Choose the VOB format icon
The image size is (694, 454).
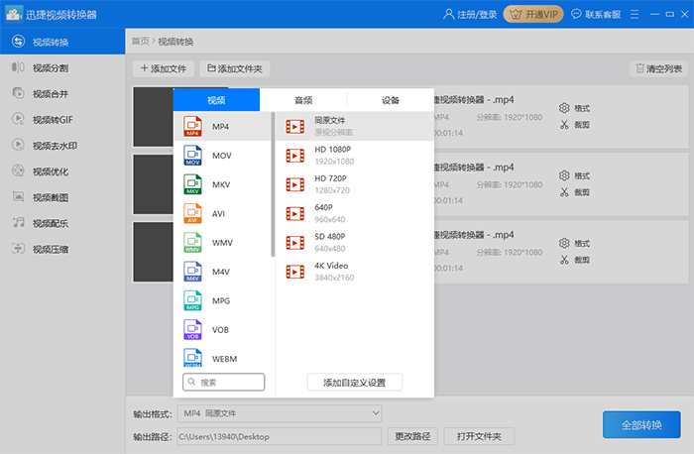pyautogui.click(x=192, y=330)
